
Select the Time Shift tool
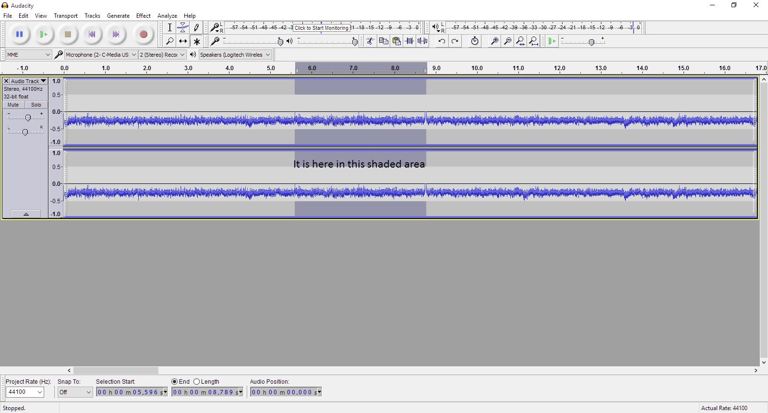(x=183, y=41)
